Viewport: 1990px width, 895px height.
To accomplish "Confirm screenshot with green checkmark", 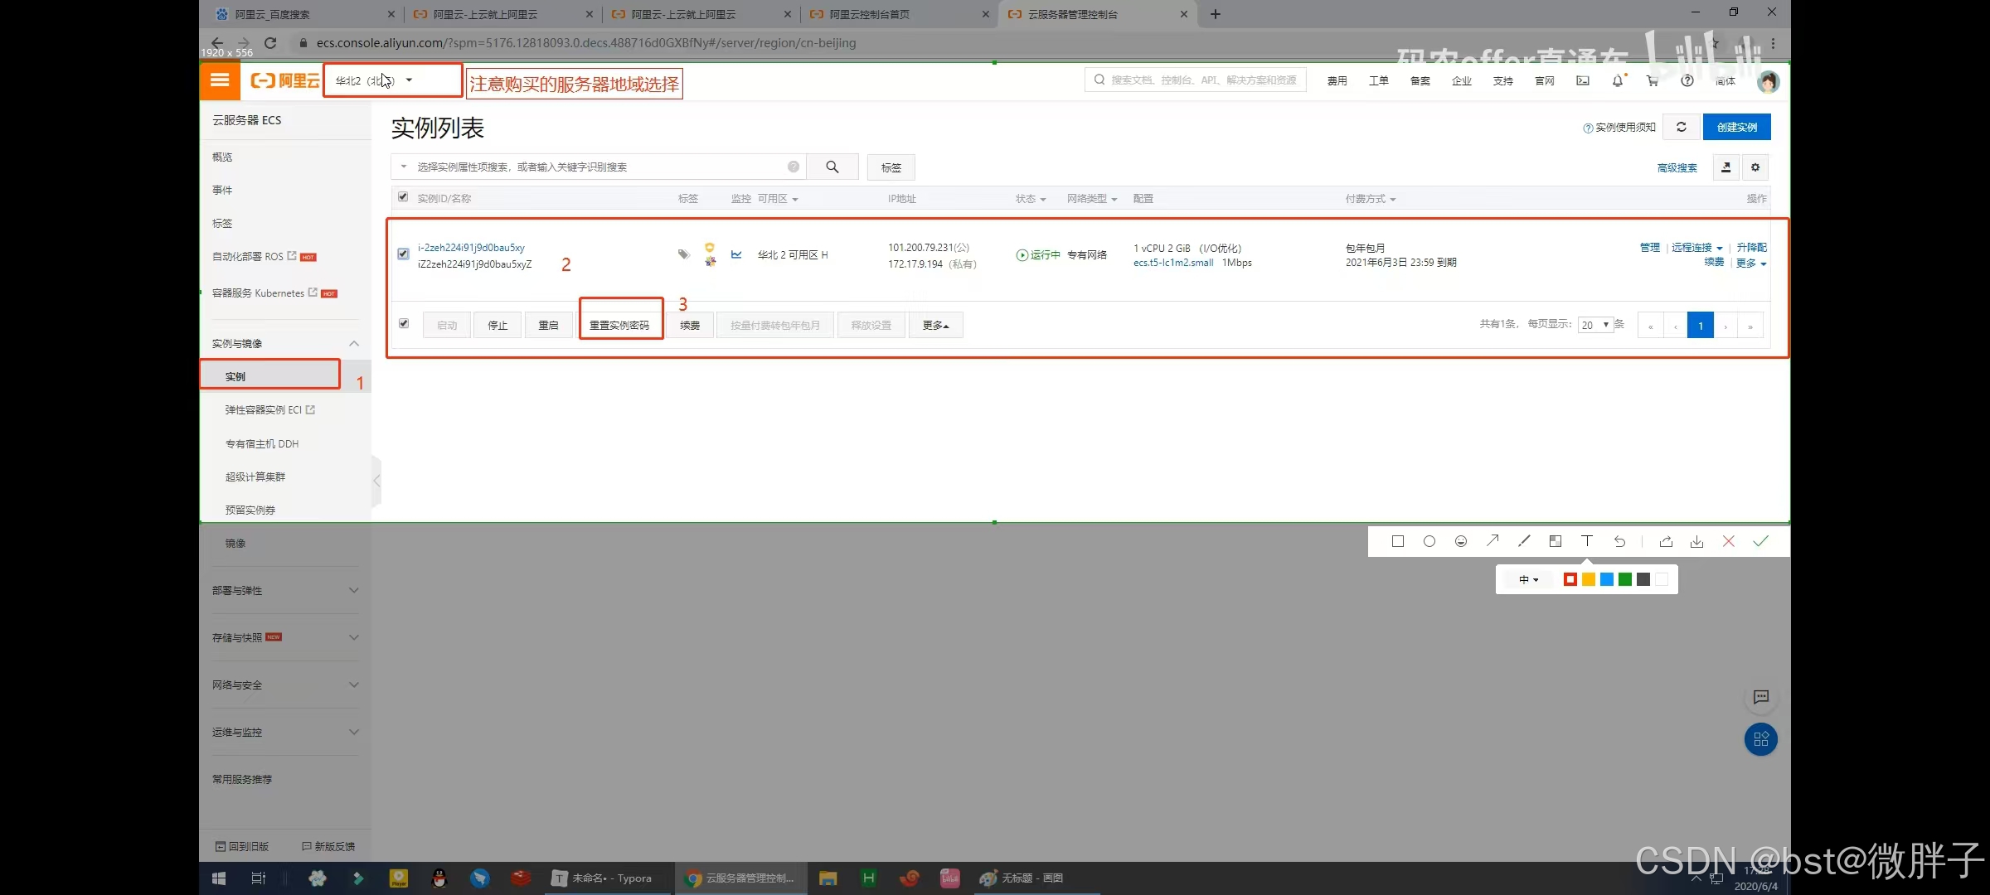I will [x=1760, y=541].
